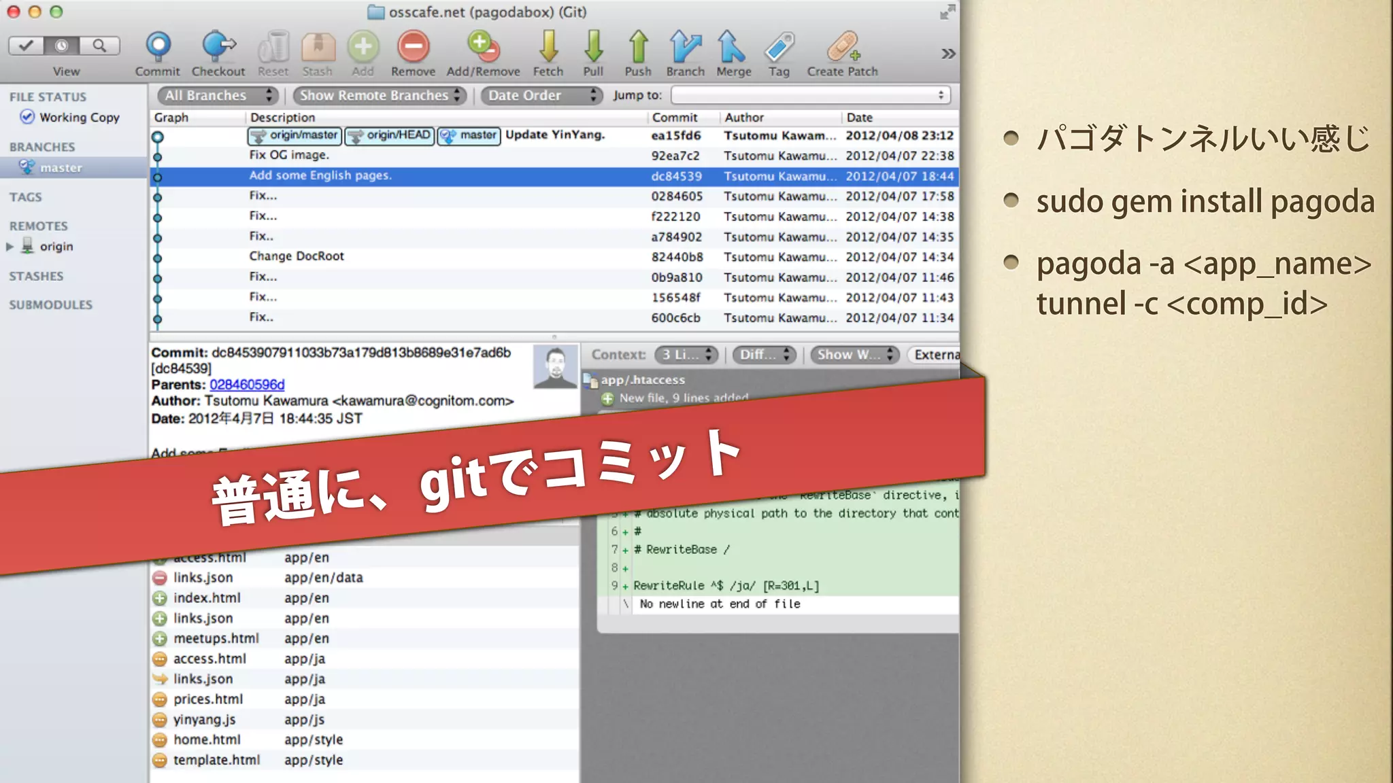Pull changes with the Pull icon
The image size is (1393, 783).
coord(593,47)
